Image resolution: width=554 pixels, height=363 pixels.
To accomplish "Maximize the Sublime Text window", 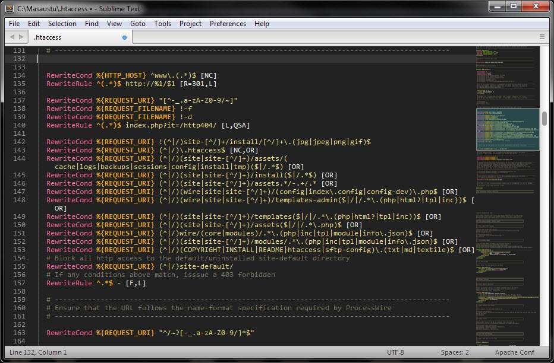I will pyautogui.click(x=512, y=7).
